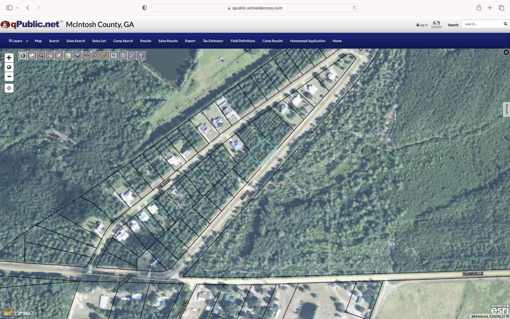Expand the map using top-right arrow

tap(506, 52)
